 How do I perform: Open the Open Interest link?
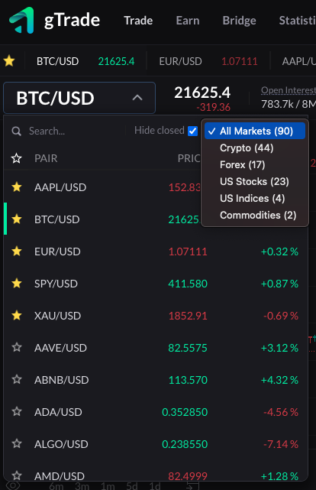pyautogui.click(x=289, y=90)
